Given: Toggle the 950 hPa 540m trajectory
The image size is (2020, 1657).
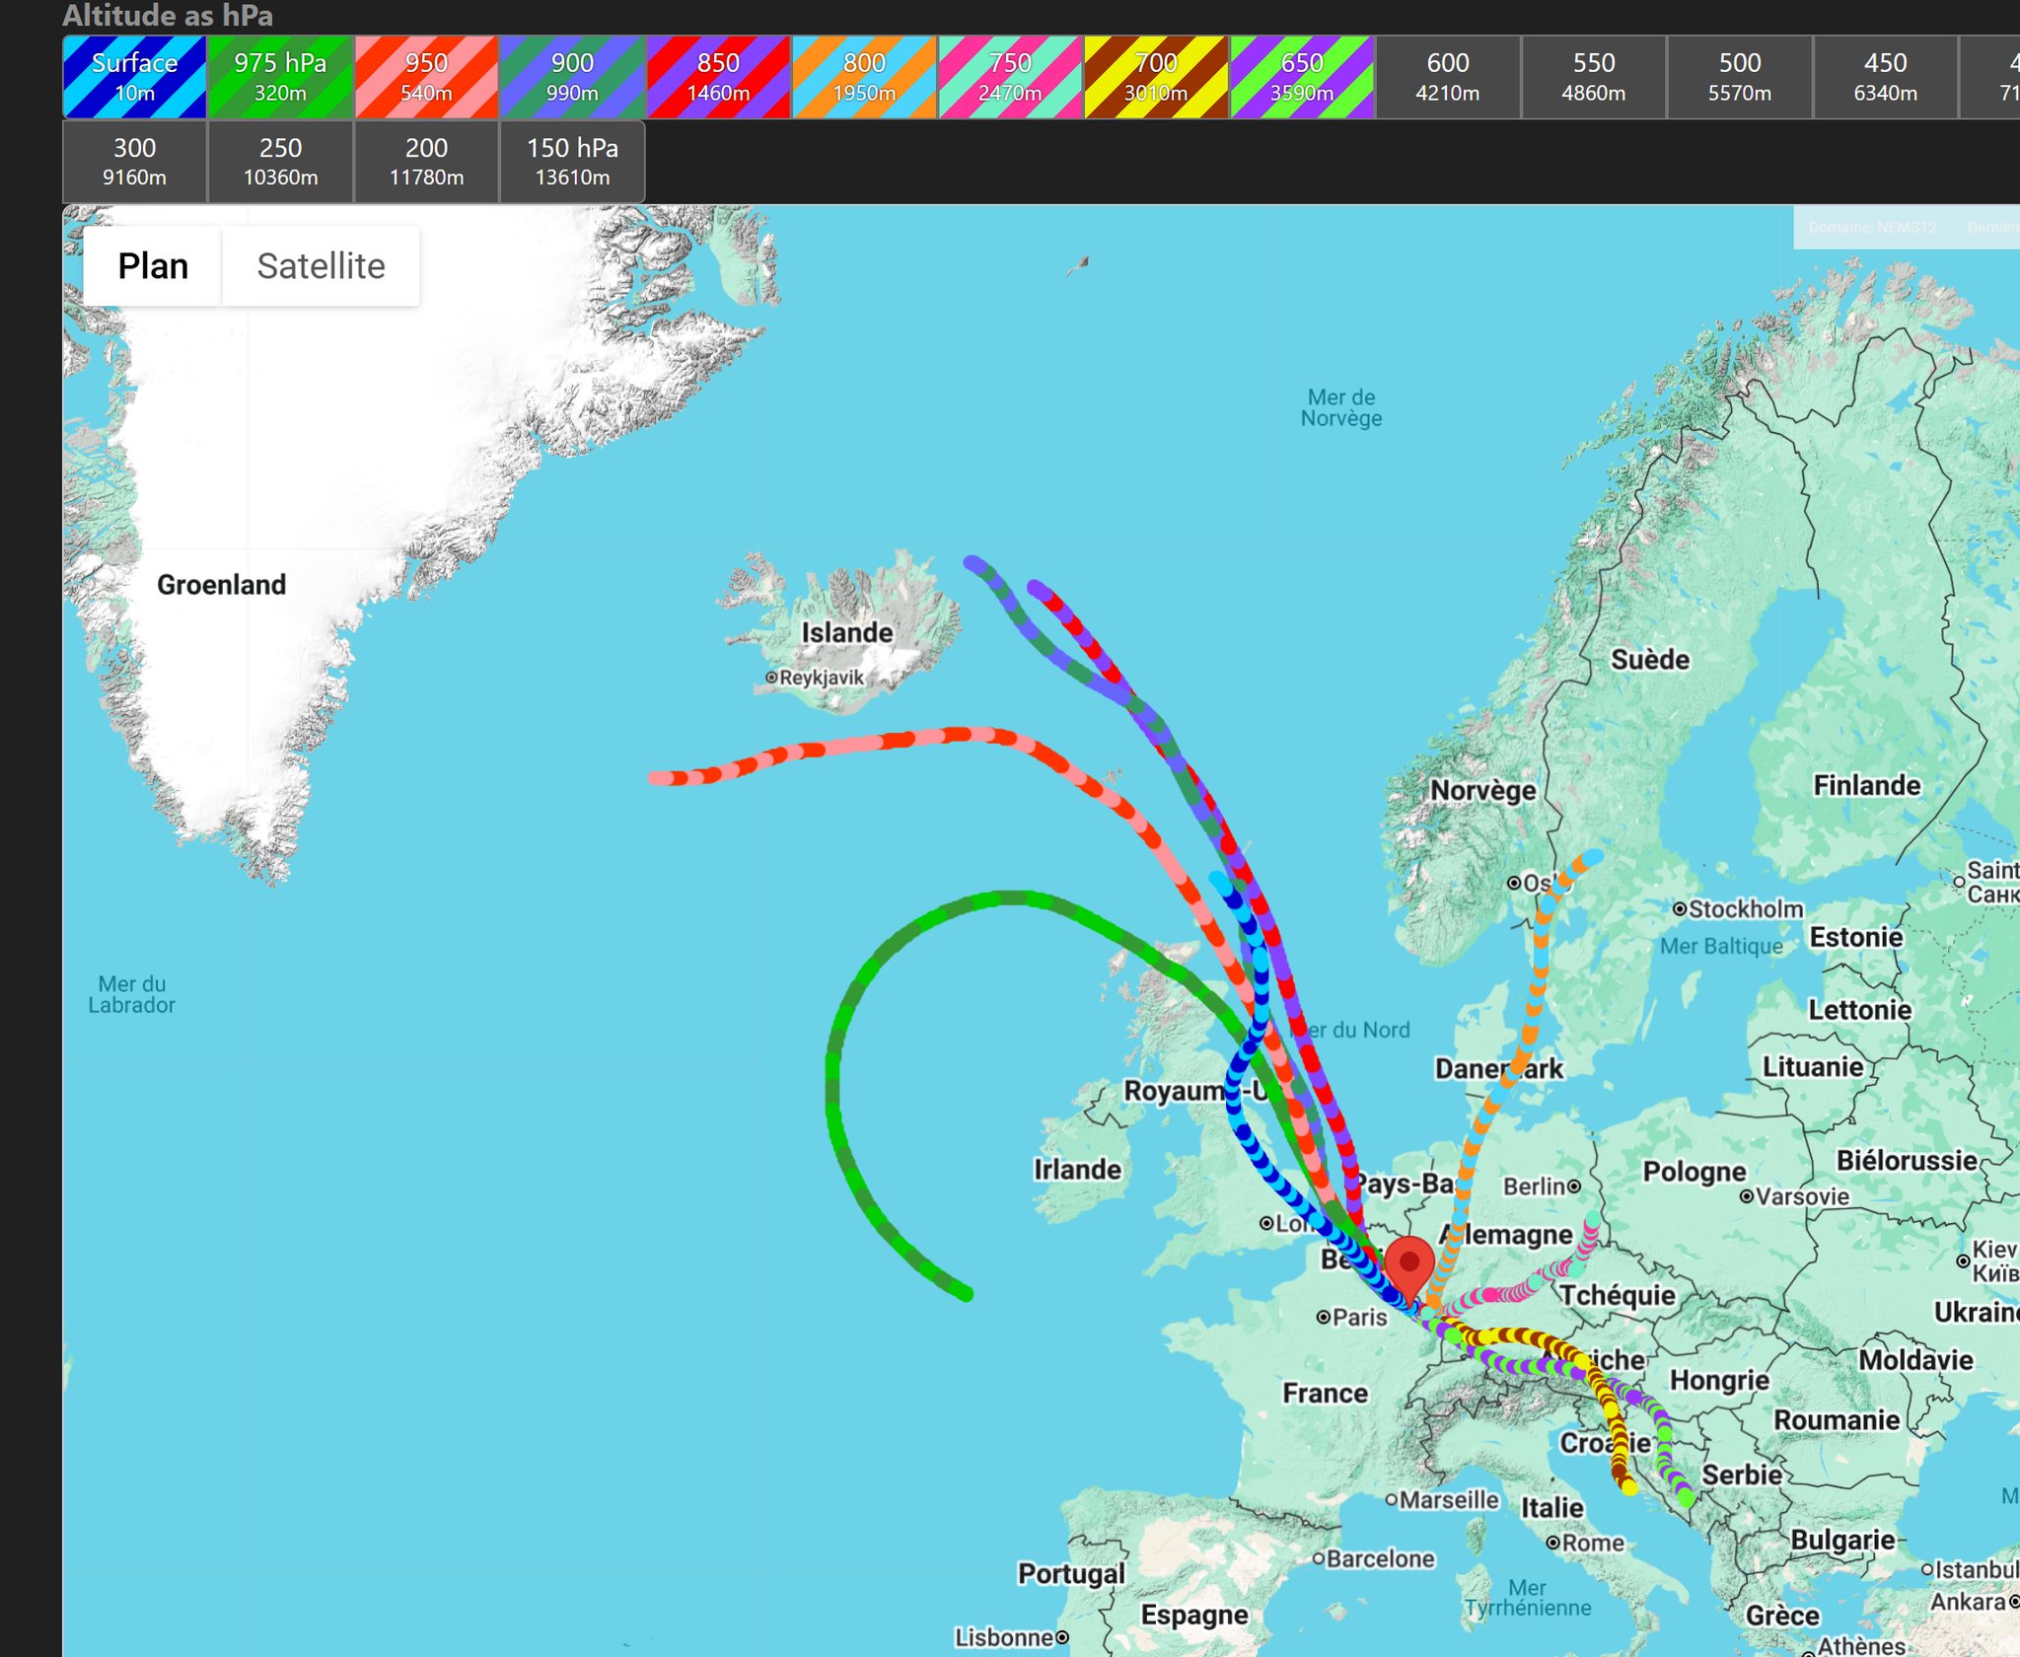Looking at the screenshot, I should pos(426,77).
